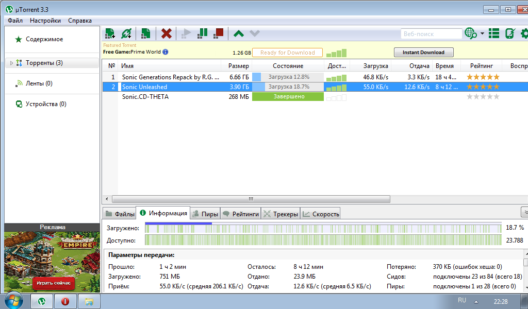Open the Empire game ad image

point(52,262)
